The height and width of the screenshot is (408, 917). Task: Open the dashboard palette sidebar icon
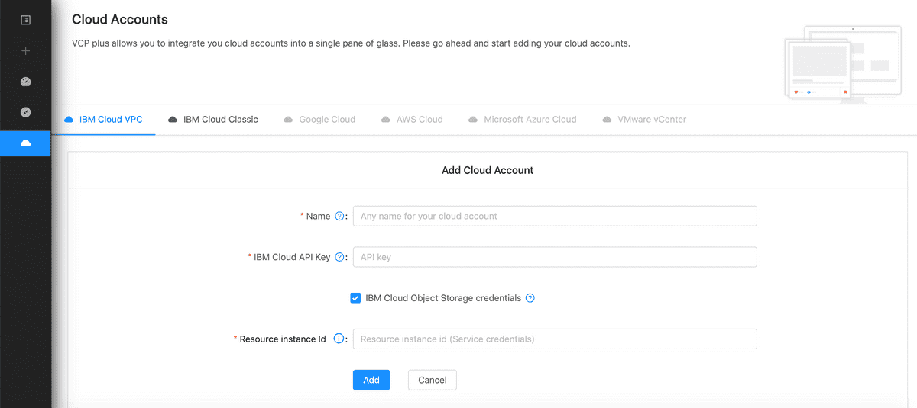pos(25,82)
